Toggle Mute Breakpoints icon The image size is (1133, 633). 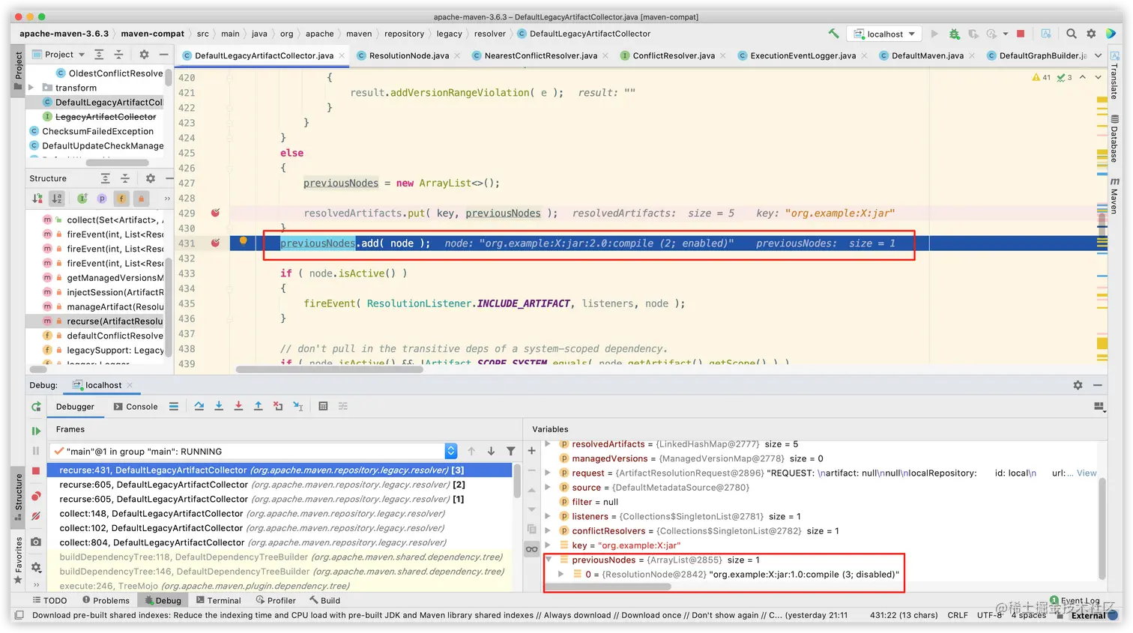[36, 515]
